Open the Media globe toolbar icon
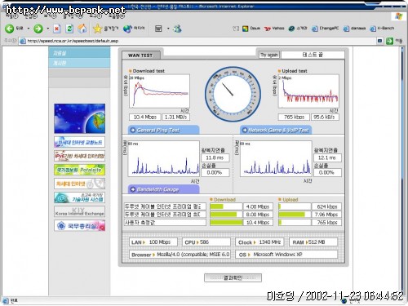This screenshot has height=306, width=408. [x=127, y=29]
